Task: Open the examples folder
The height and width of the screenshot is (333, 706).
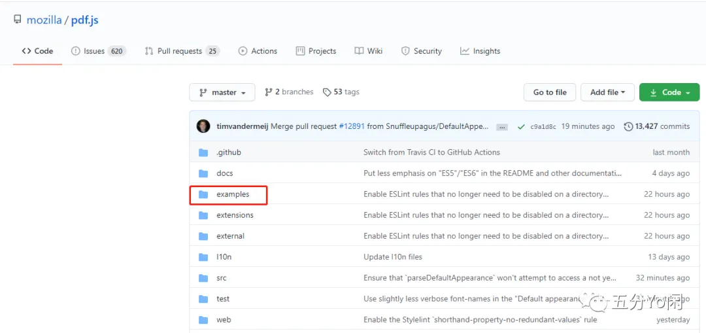Action: click(x=233, y=194)
